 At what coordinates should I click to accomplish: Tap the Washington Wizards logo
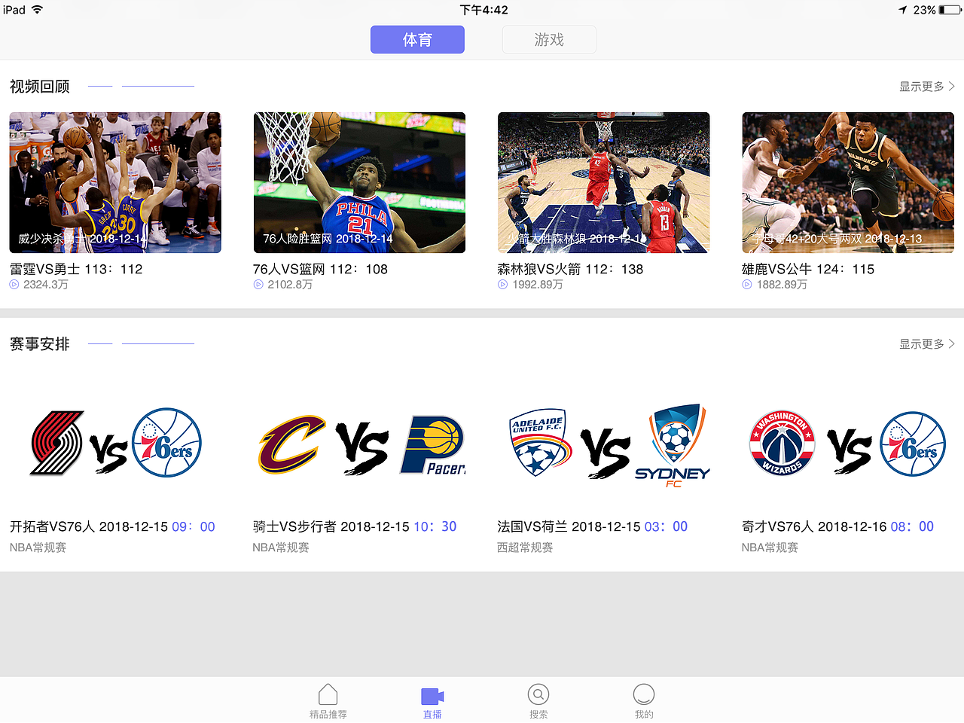coord(782,443)
